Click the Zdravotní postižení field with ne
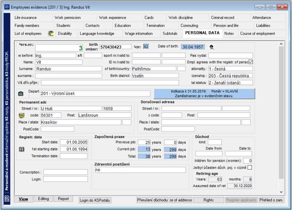The height and width of the screenshot is (210, 292). click(x=140, y=170)
